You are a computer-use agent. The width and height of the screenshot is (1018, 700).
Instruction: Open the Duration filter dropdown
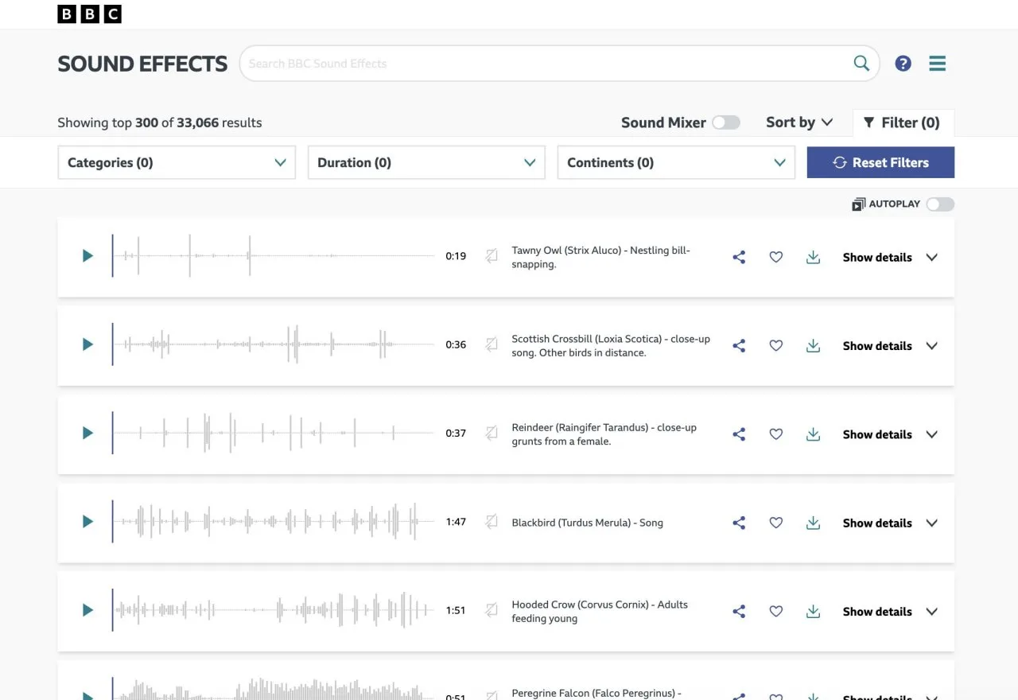click(426, 162)
